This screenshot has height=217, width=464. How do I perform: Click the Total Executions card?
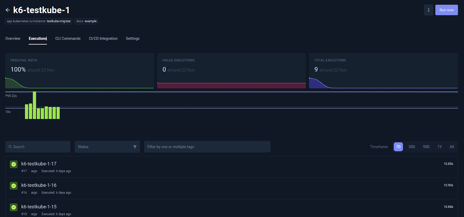pyautogui.click(x=383, y=71)
